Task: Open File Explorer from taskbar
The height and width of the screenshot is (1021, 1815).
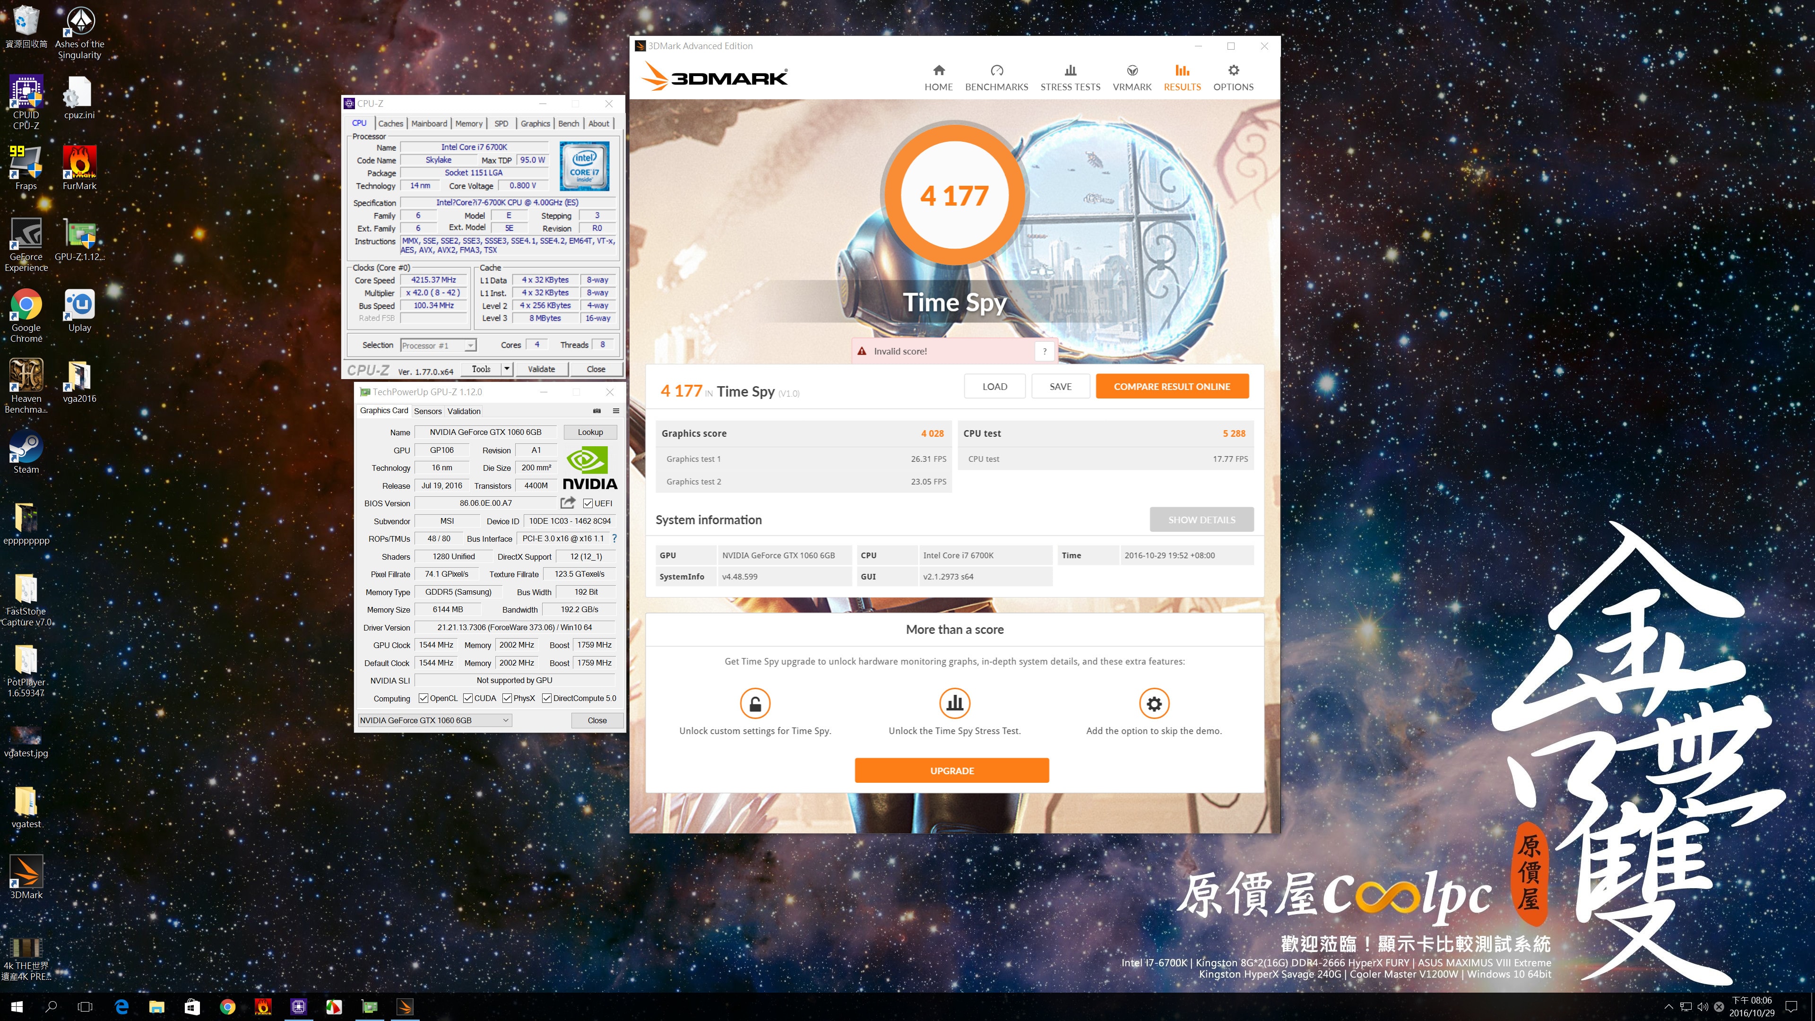Action: [156, 1007]
